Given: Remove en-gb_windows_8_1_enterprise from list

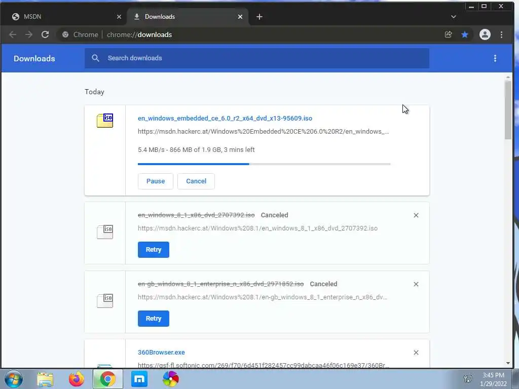Looking at the screenshot, I should click(x=416, y=284).
